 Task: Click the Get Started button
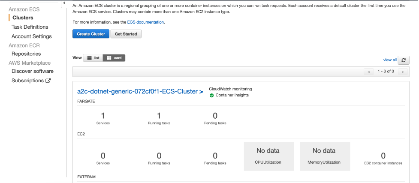[x=126, y=34]
